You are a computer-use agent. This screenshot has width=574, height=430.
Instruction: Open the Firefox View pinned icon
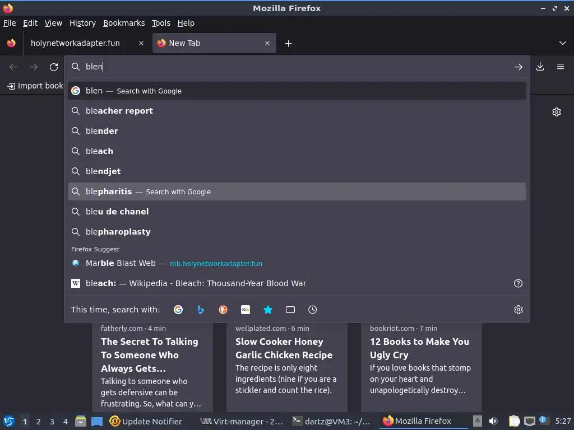(x=11, y=43)
